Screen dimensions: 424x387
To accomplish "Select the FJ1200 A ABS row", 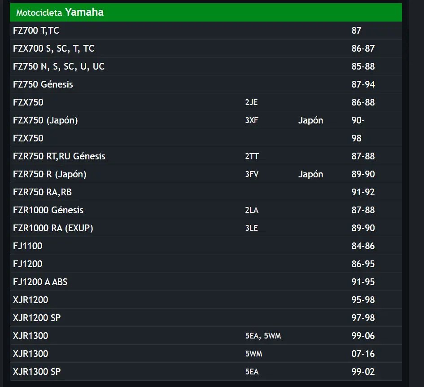I will coord(206,282).
